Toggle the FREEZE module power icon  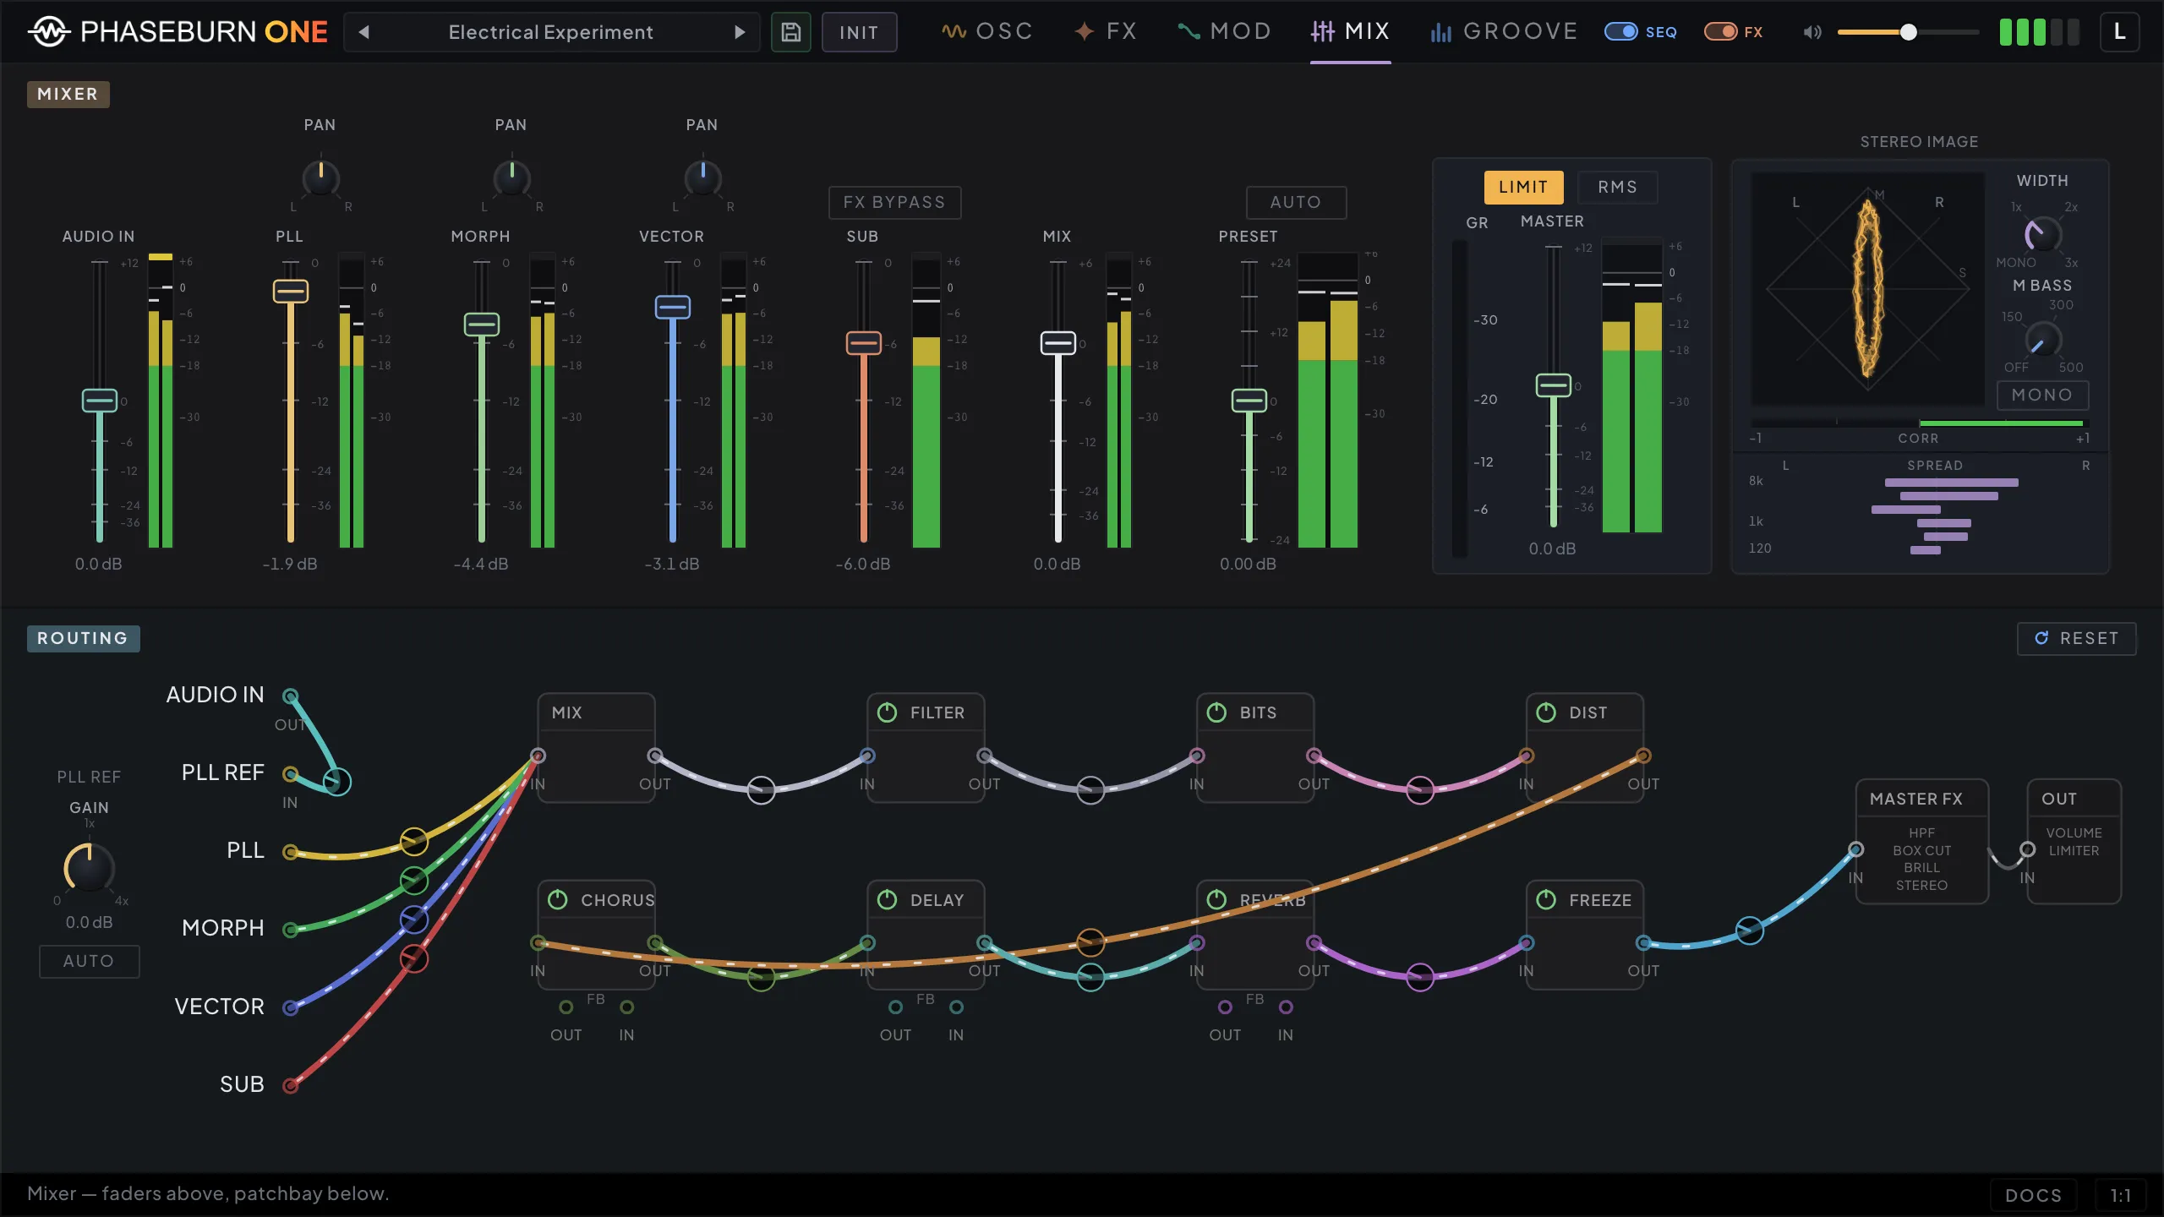[1546, 899]
